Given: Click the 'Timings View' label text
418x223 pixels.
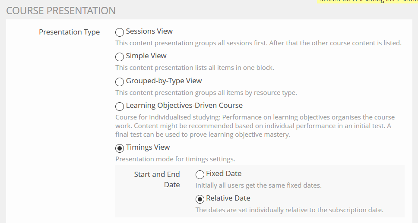Looking at the screenshot, I should [x=148, y=148].
